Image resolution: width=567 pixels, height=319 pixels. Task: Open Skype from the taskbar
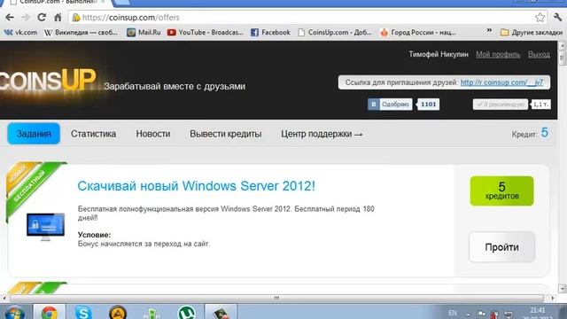point(83,312)
